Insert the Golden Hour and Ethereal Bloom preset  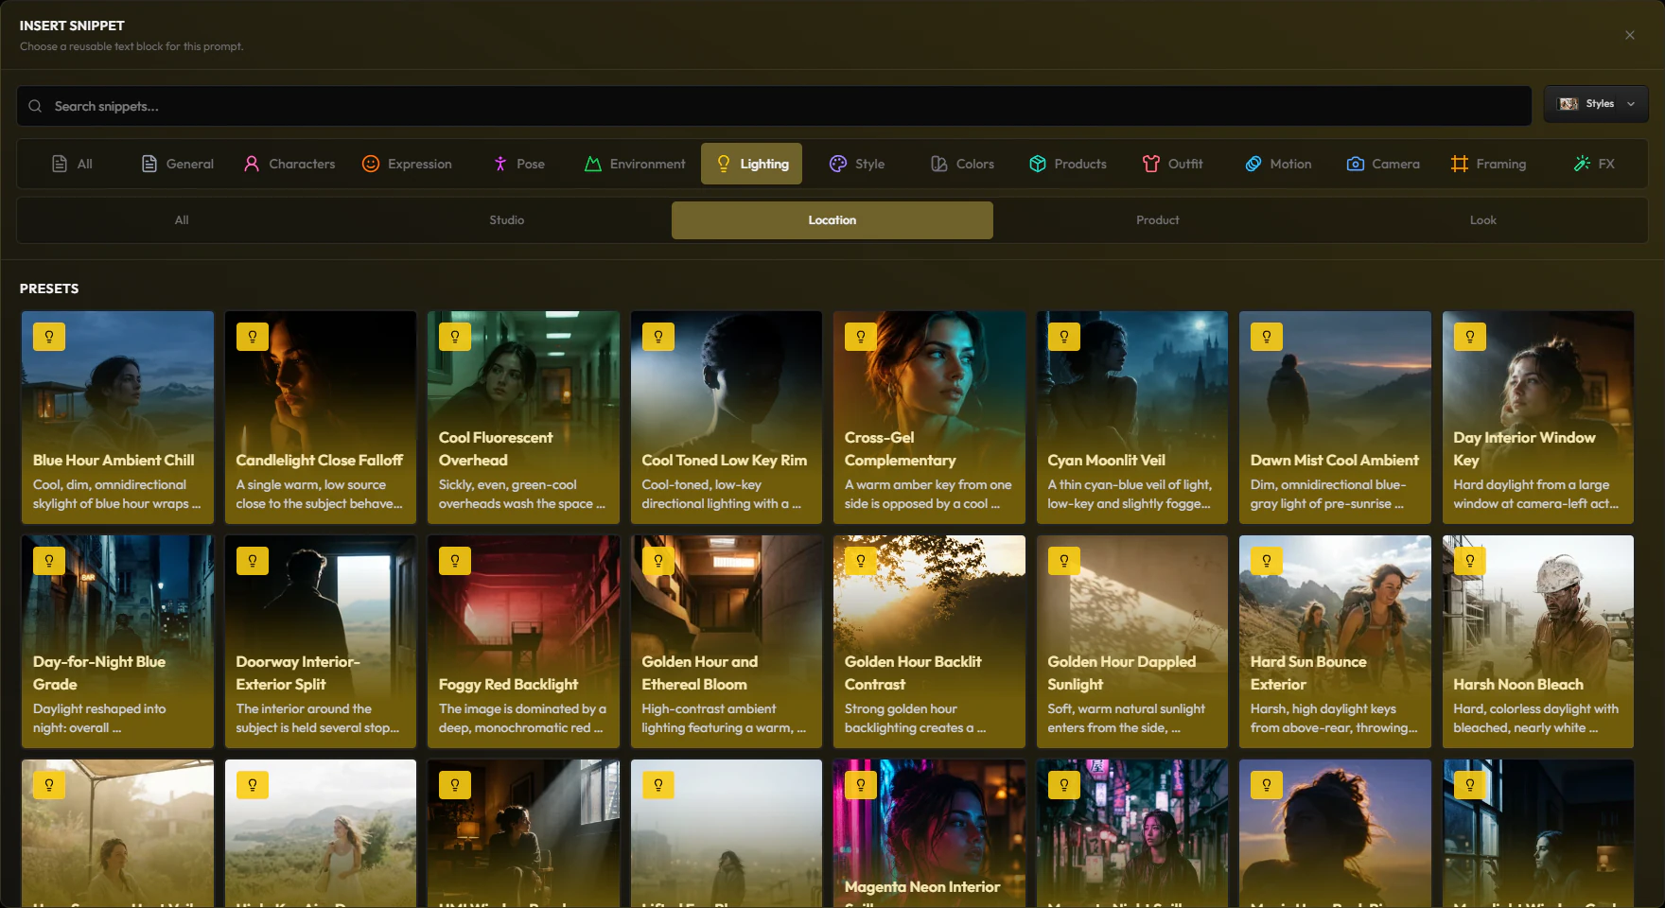(x=727, y=641)
